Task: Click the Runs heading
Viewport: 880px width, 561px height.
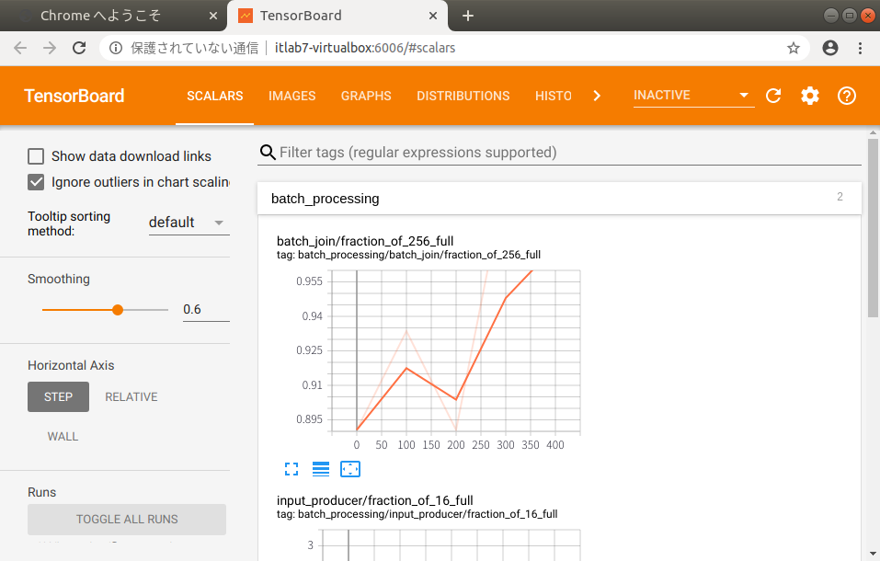Action: [42, 492]
